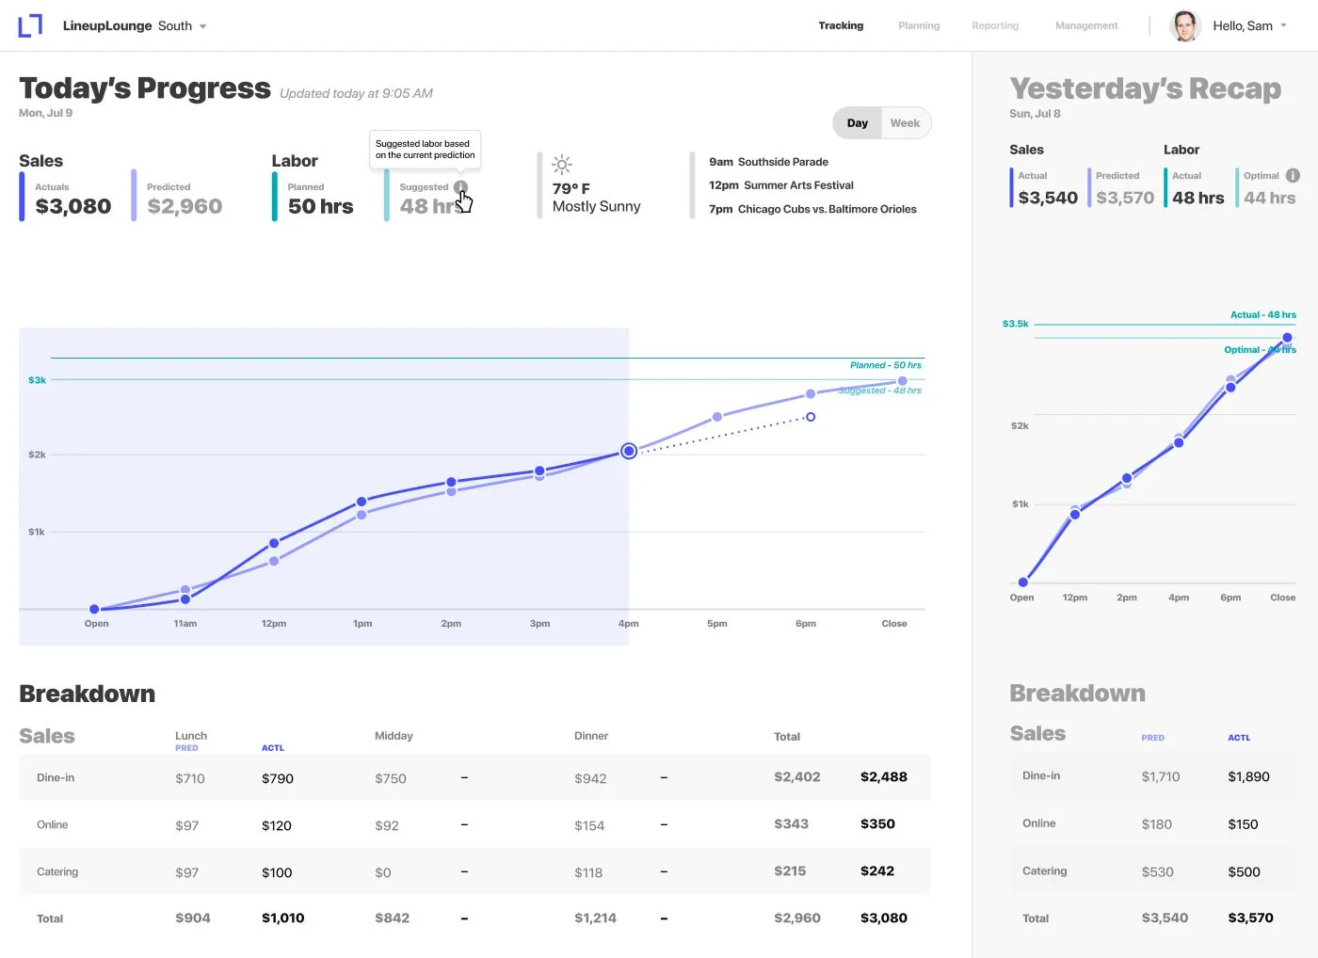Click the hollow projected 6pm data point
Image resolution: width=1318 pixels, height=958 pixels.
[811, 417]
